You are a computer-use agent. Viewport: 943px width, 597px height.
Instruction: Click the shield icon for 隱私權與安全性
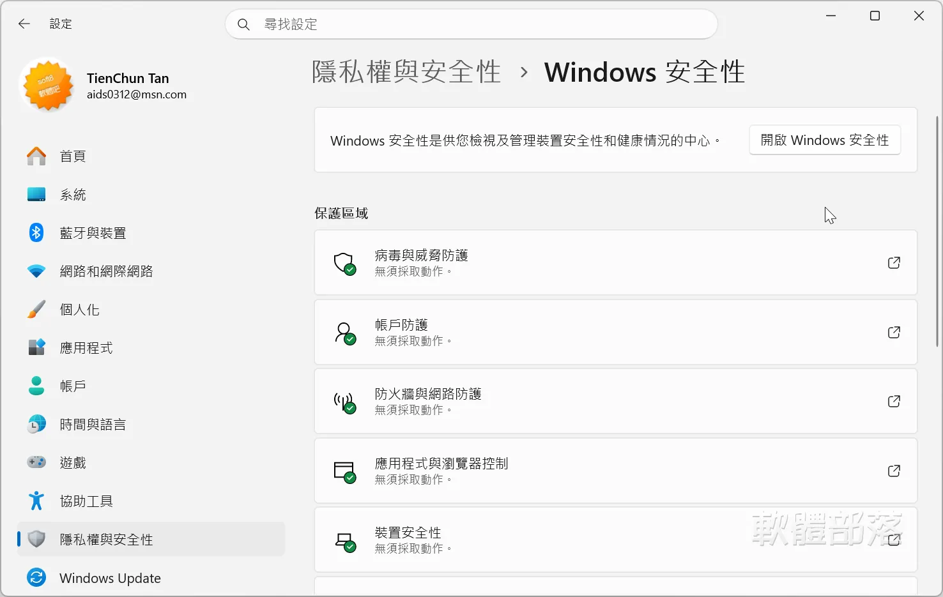coord(36,540)
